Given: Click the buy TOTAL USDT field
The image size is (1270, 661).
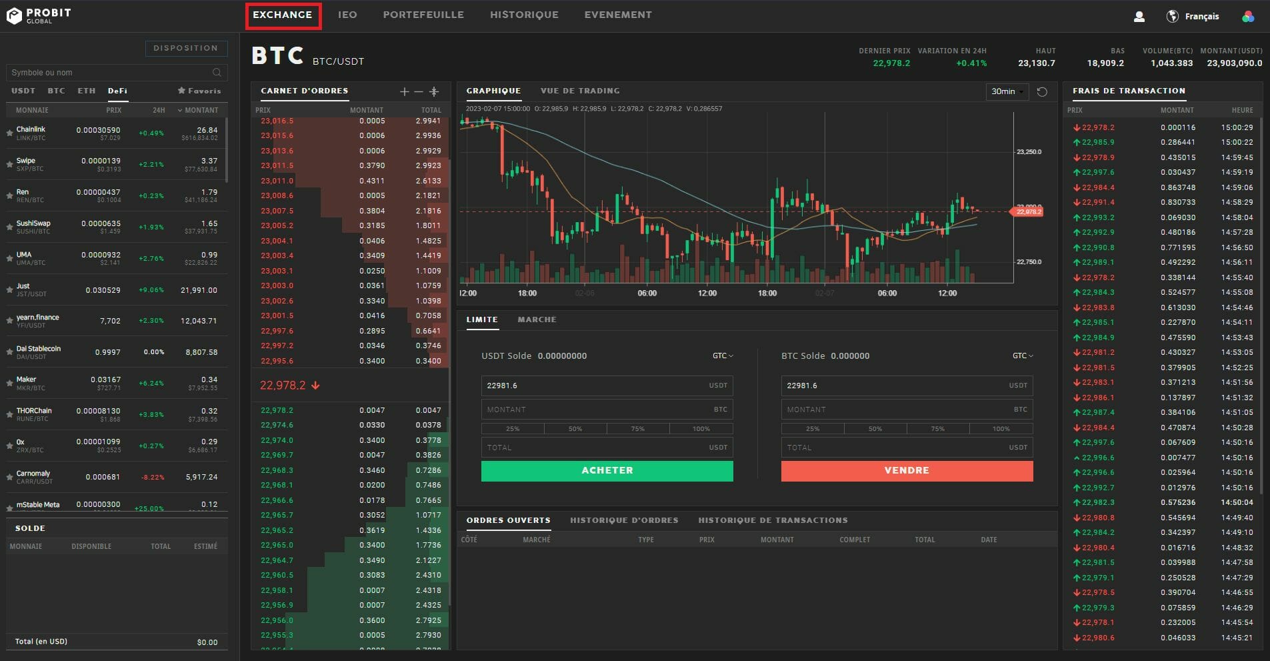Looking at the screenshot, I should click(x=607, y=448).
